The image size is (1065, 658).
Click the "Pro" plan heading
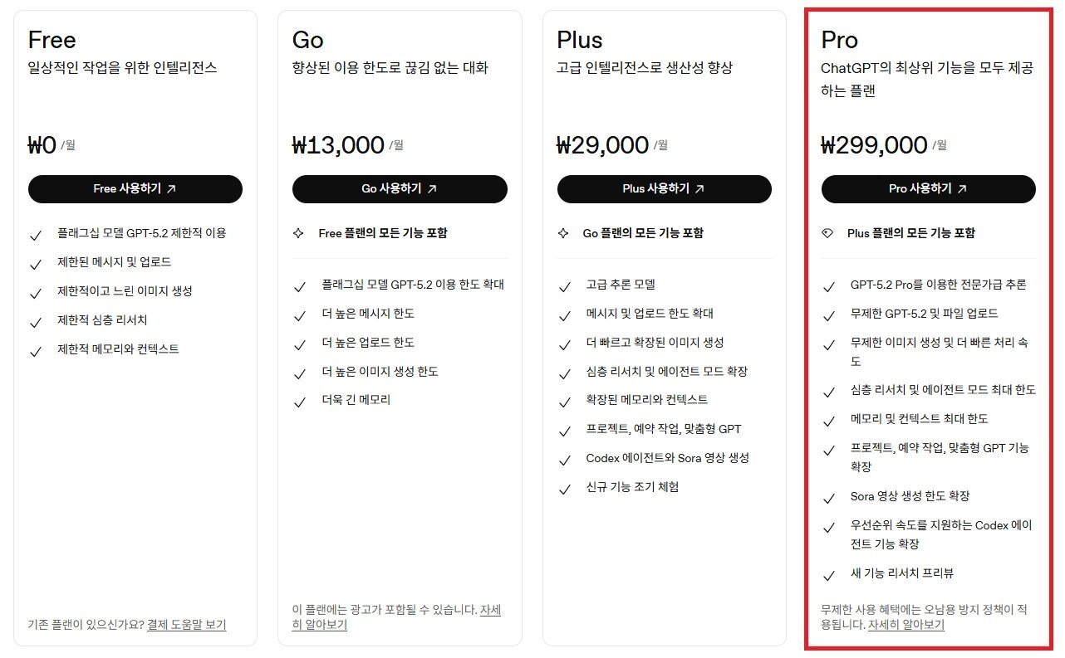(839, 40)
